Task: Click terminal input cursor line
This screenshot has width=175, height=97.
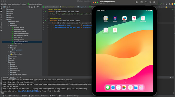Action: point(3,93)
